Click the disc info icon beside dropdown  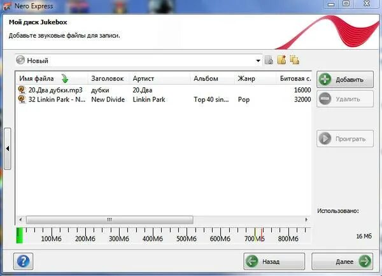pos(269,60)
